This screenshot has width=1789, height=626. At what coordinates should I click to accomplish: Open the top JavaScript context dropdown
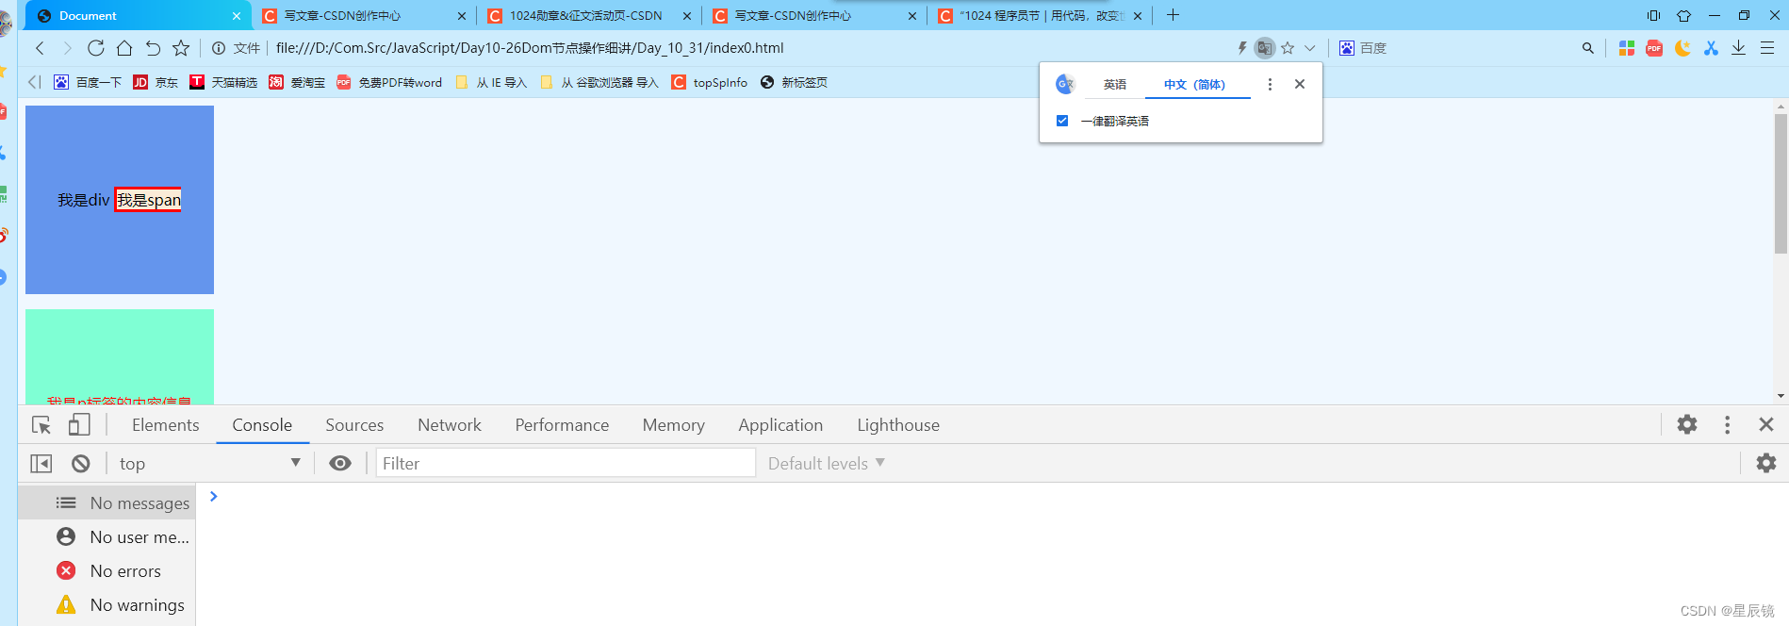pos(208,463)
